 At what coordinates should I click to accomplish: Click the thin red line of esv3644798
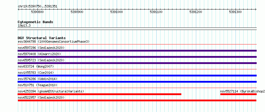(x=137, y=44)
